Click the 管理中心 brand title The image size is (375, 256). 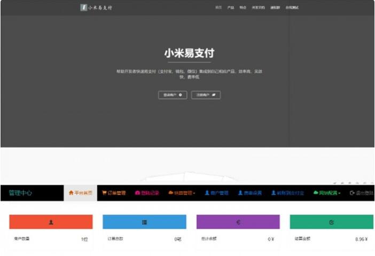coord(20,193)
